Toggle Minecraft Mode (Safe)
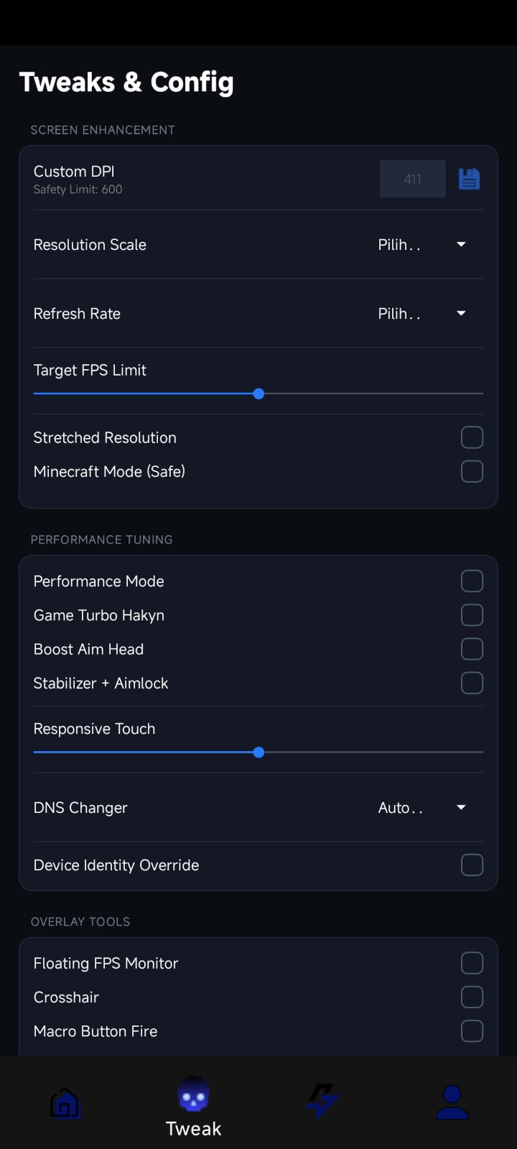This screenshot has height=1149, width=517. (472, 471)
